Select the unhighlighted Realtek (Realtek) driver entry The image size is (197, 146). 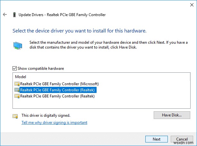point(57,96)
